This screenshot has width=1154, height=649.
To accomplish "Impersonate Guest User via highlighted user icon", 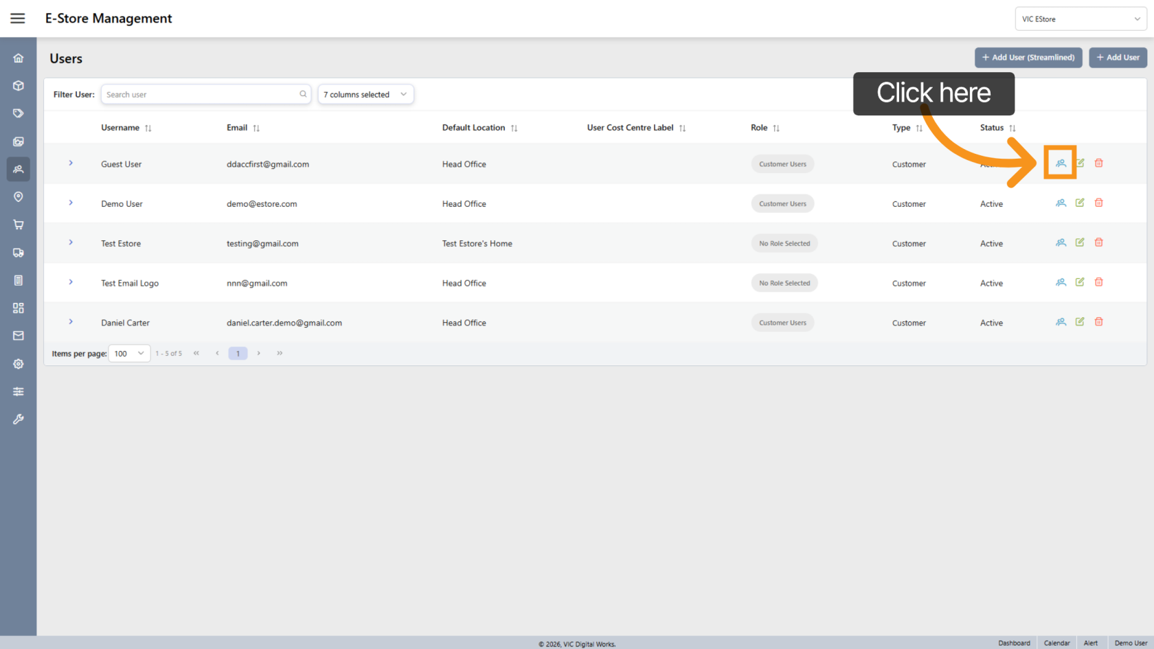I will tap(1060, 163).
